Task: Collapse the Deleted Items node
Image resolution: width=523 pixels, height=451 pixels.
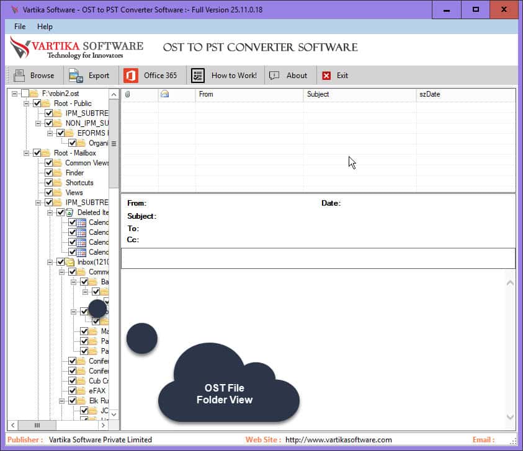Action: (x=50, y=212)
